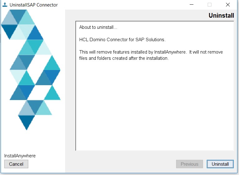Click the text 'About to uninstall...'
Screen dimensions: 239x175
pyautogui.click(x=98, y=27)
